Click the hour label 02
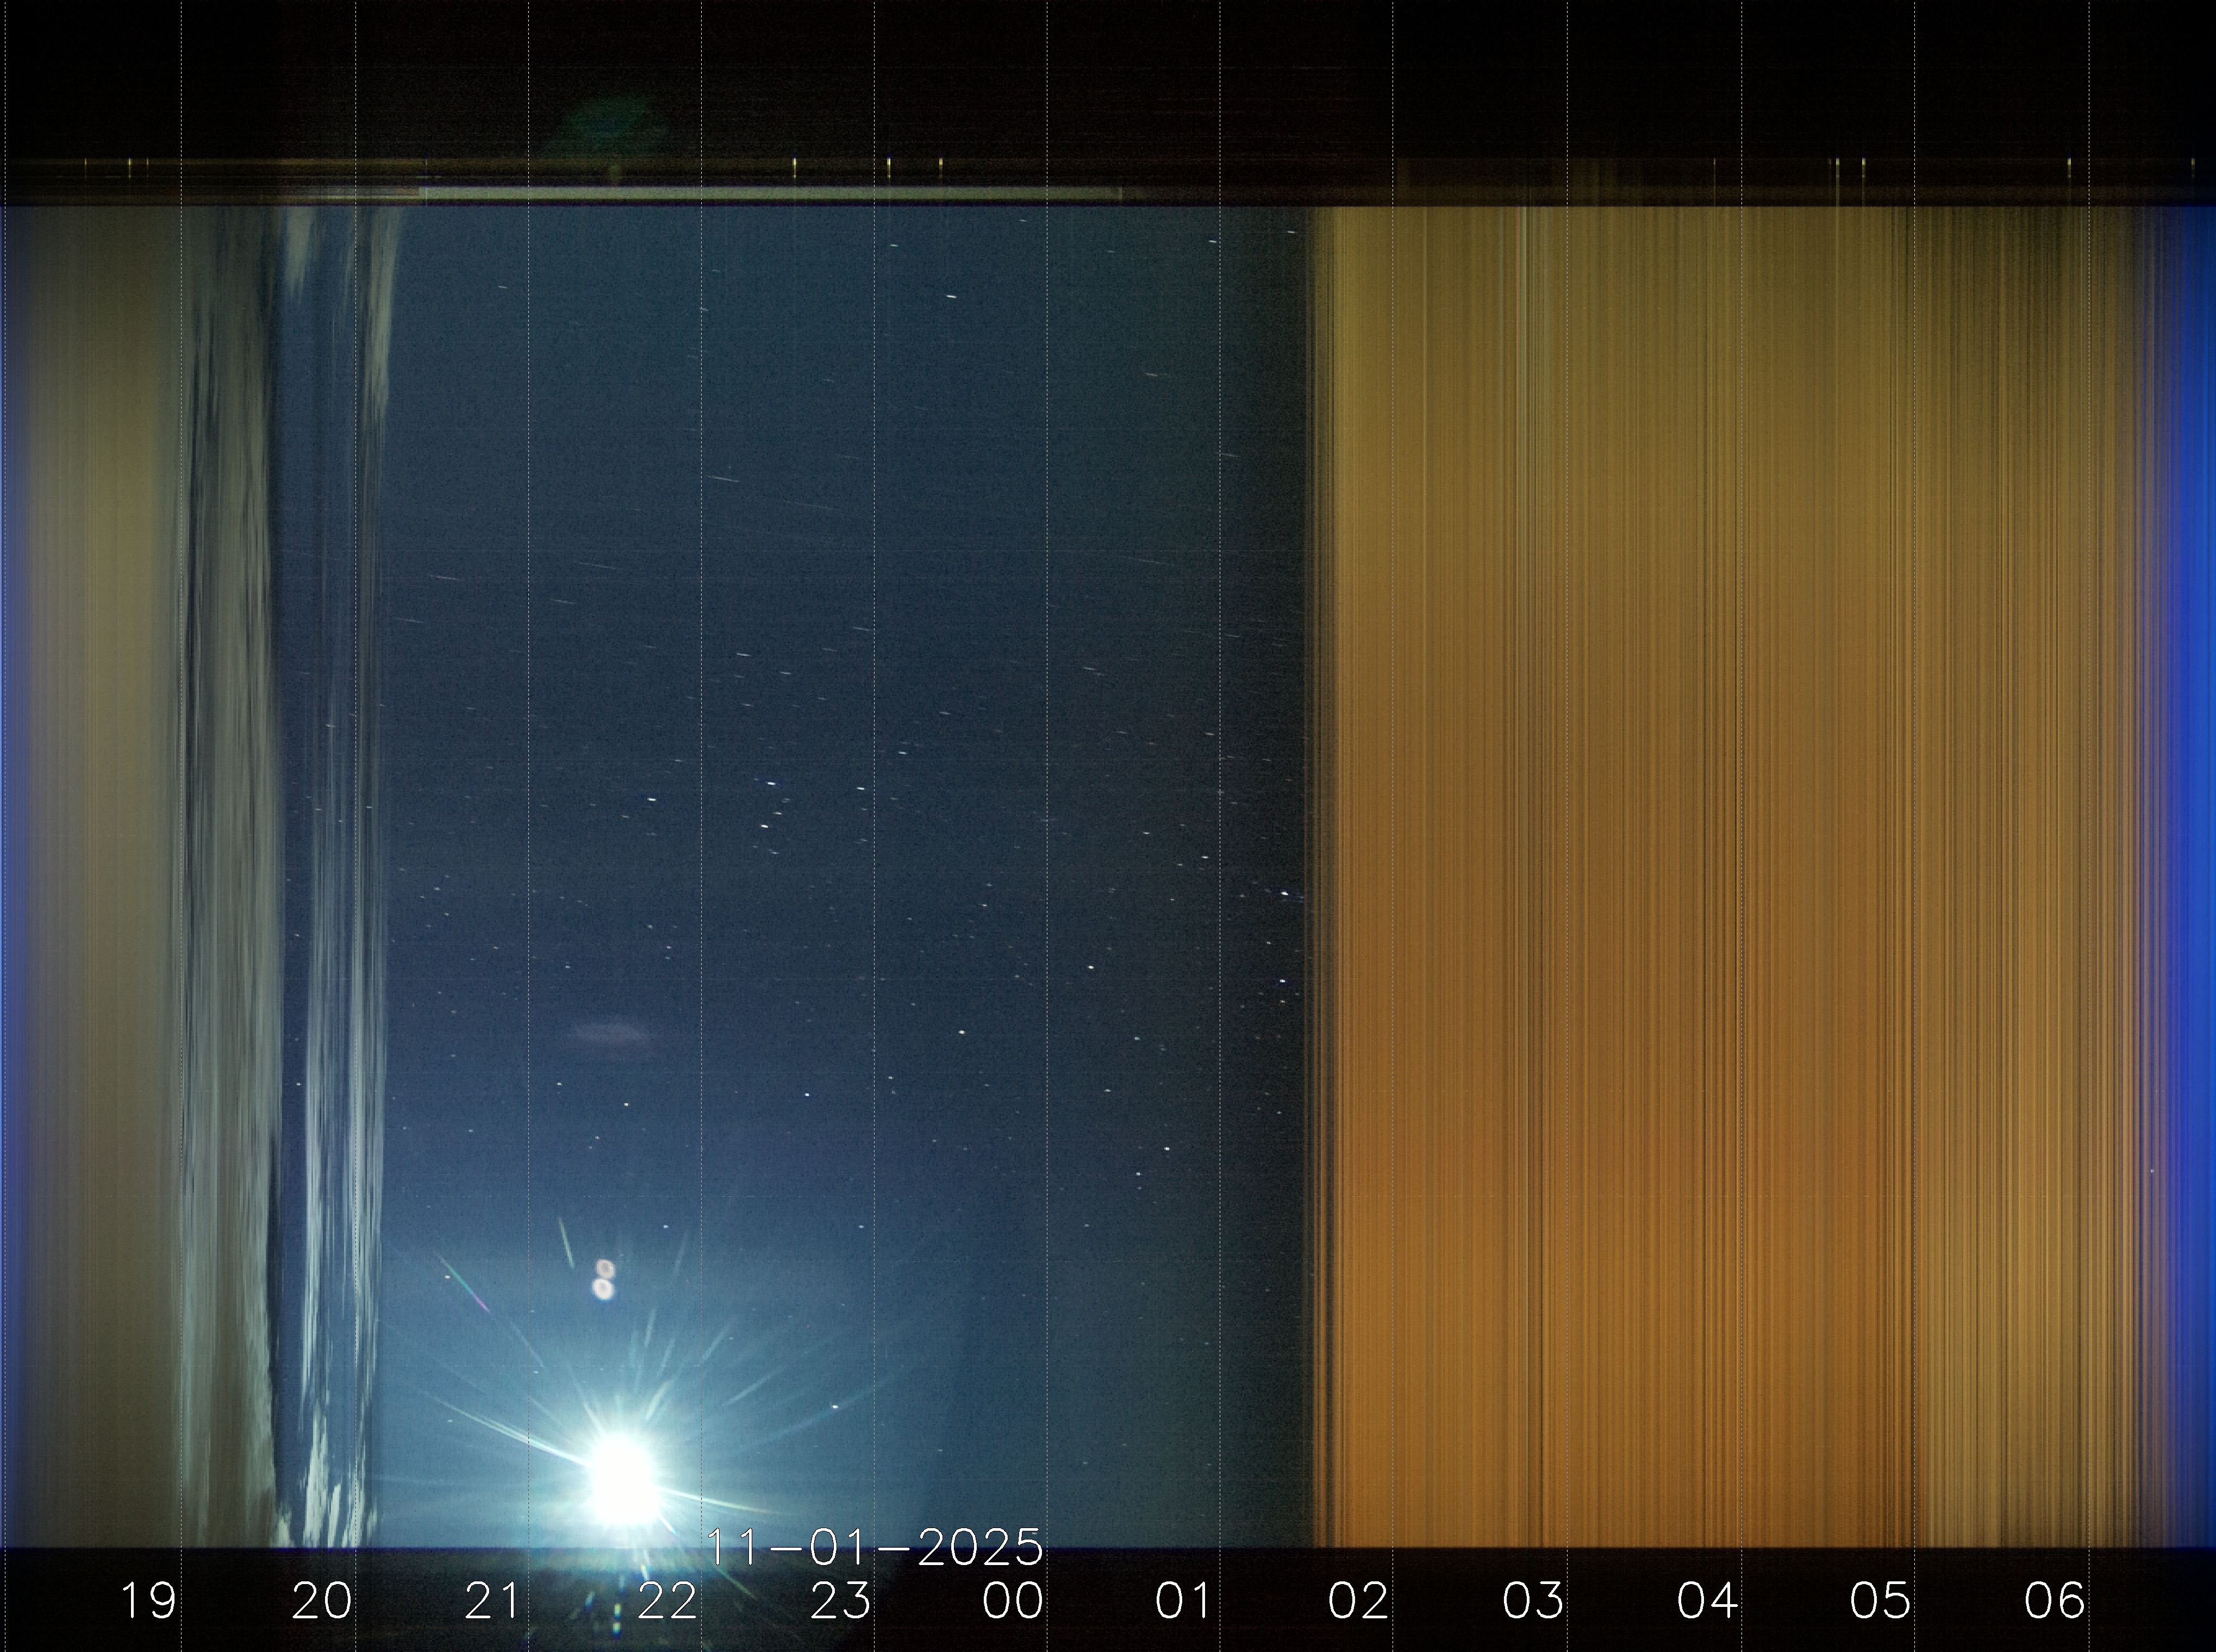 click(x=1358, y=1601)
